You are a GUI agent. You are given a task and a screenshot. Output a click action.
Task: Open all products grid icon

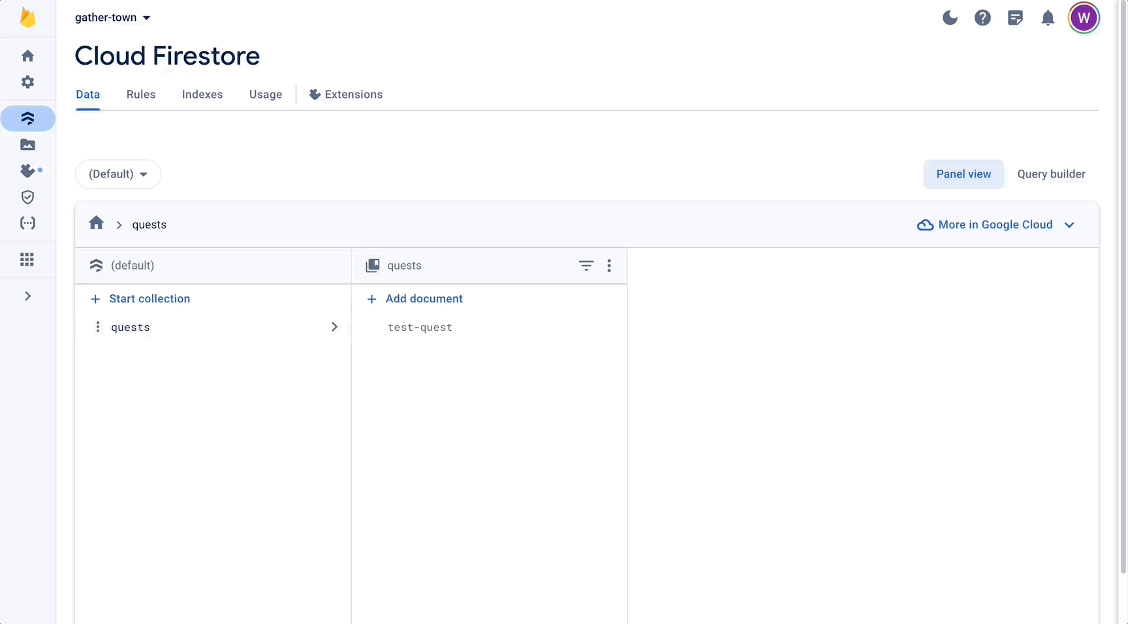click(27, 260)
